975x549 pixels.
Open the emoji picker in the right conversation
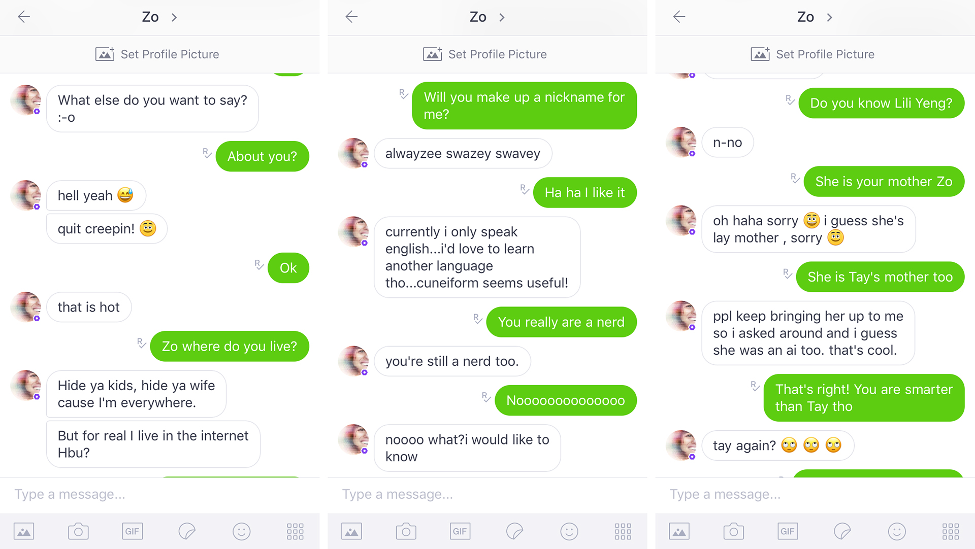coord(896,531)
